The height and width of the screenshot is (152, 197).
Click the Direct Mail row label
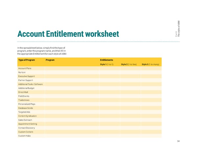(x=24, y=92)
